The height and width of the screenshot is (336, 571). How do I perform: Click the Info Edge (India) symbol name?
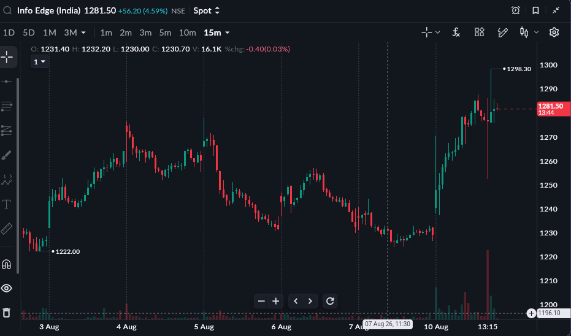(x=49, y=10)
